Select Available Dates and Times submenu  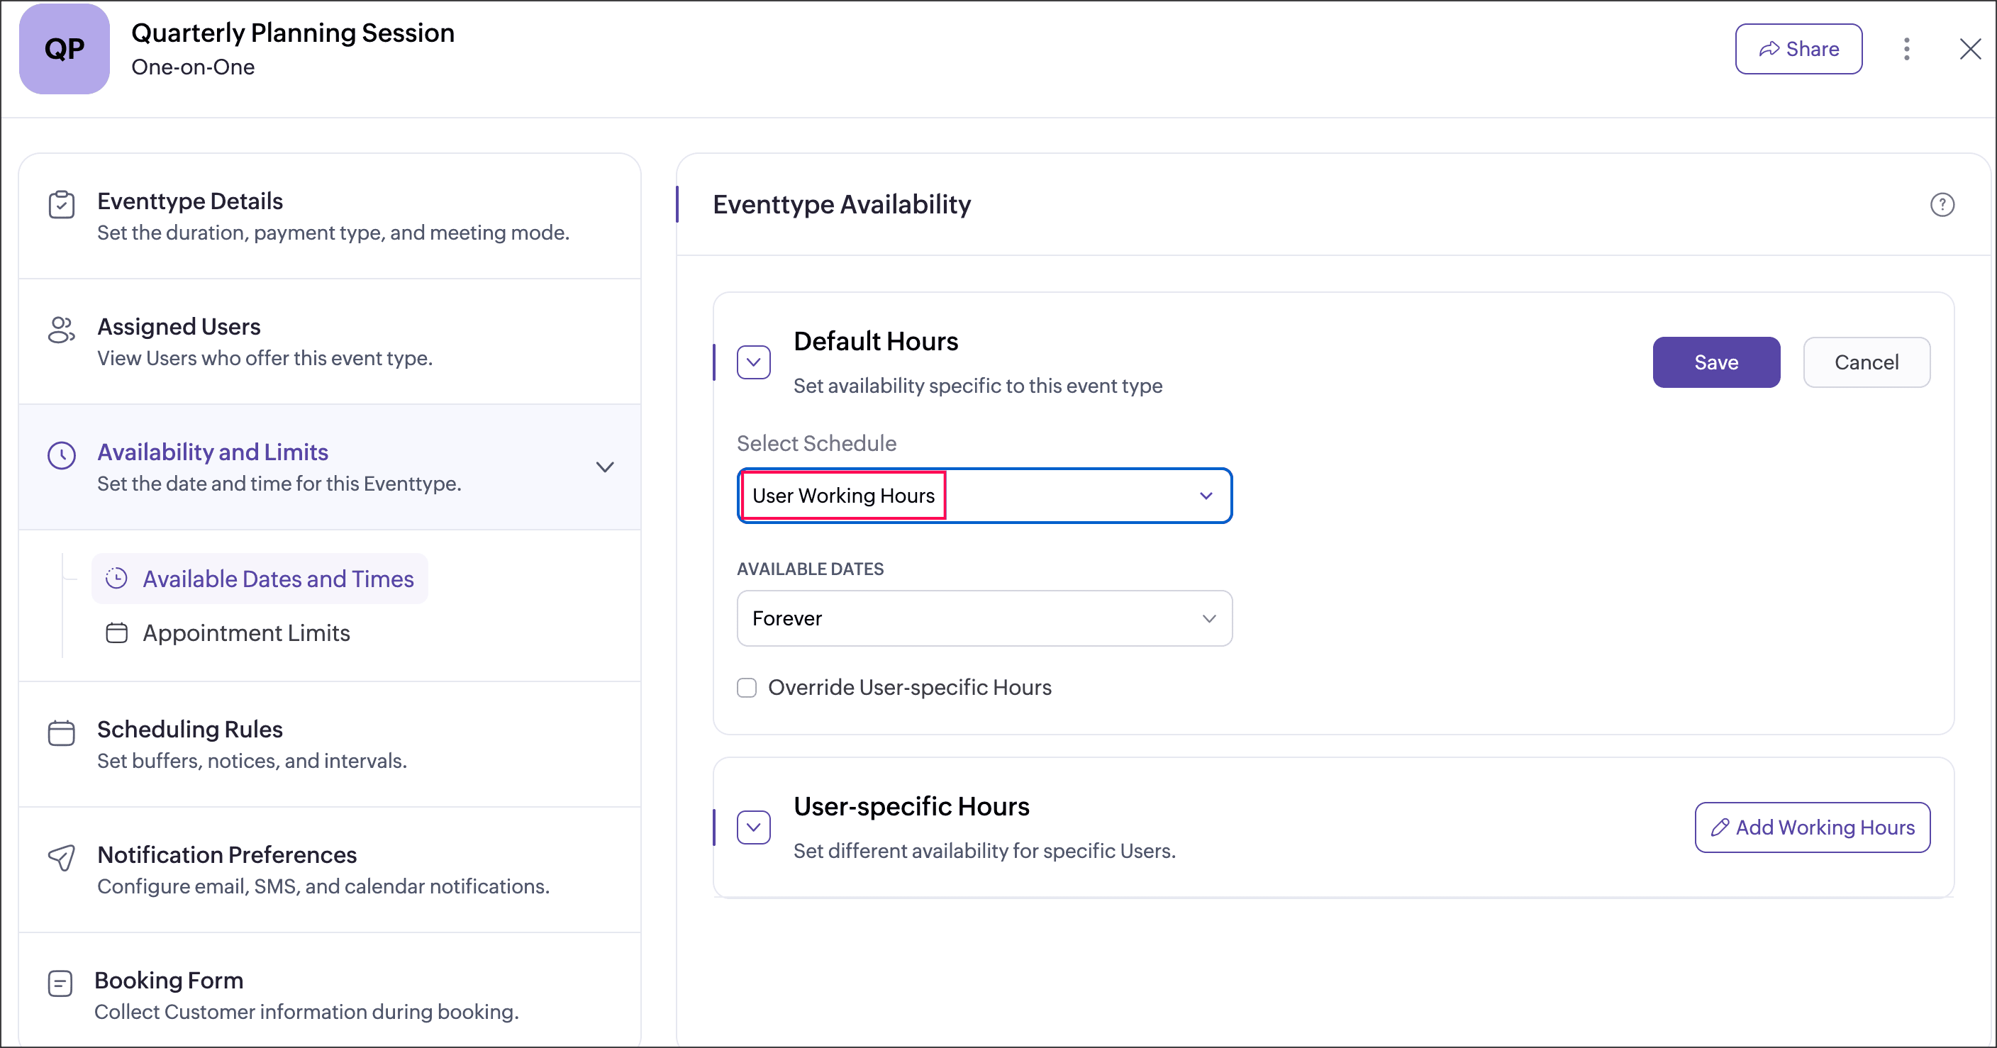[277, 579]
